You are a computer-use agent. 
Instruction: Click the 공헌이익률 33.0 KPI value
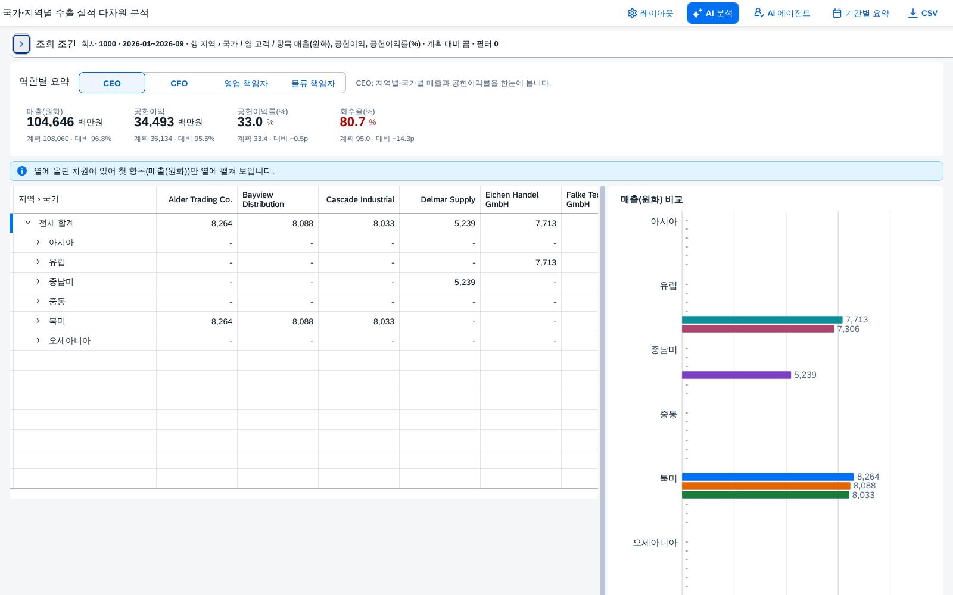coord(250,122)
